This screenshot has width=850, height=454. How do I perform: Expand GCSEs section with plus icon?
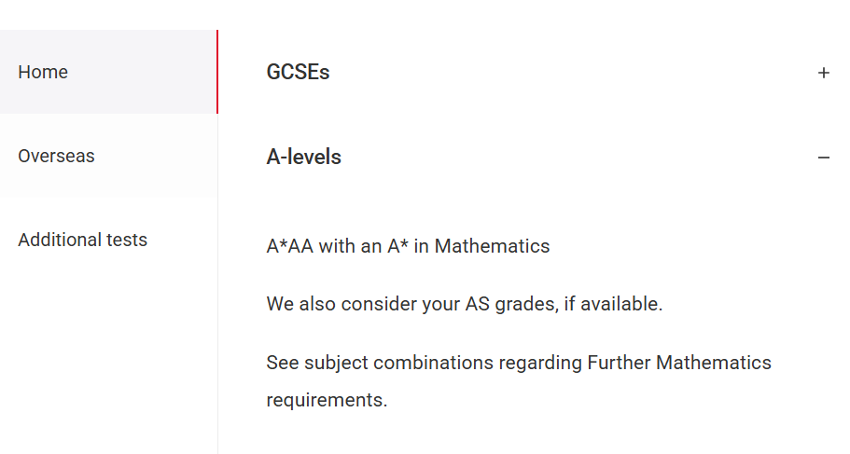coord(823,73)
